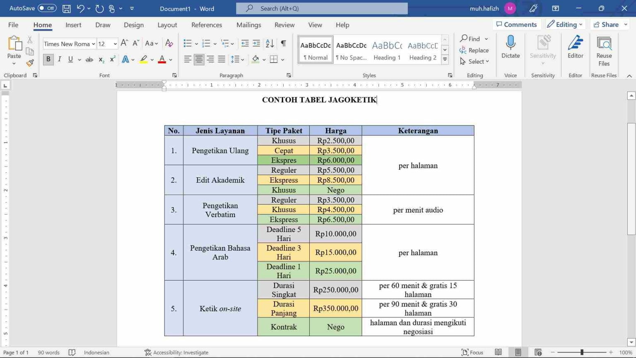Click the Reuse Files button
Viewport: 636px width, 358px height.
(604, 49)
